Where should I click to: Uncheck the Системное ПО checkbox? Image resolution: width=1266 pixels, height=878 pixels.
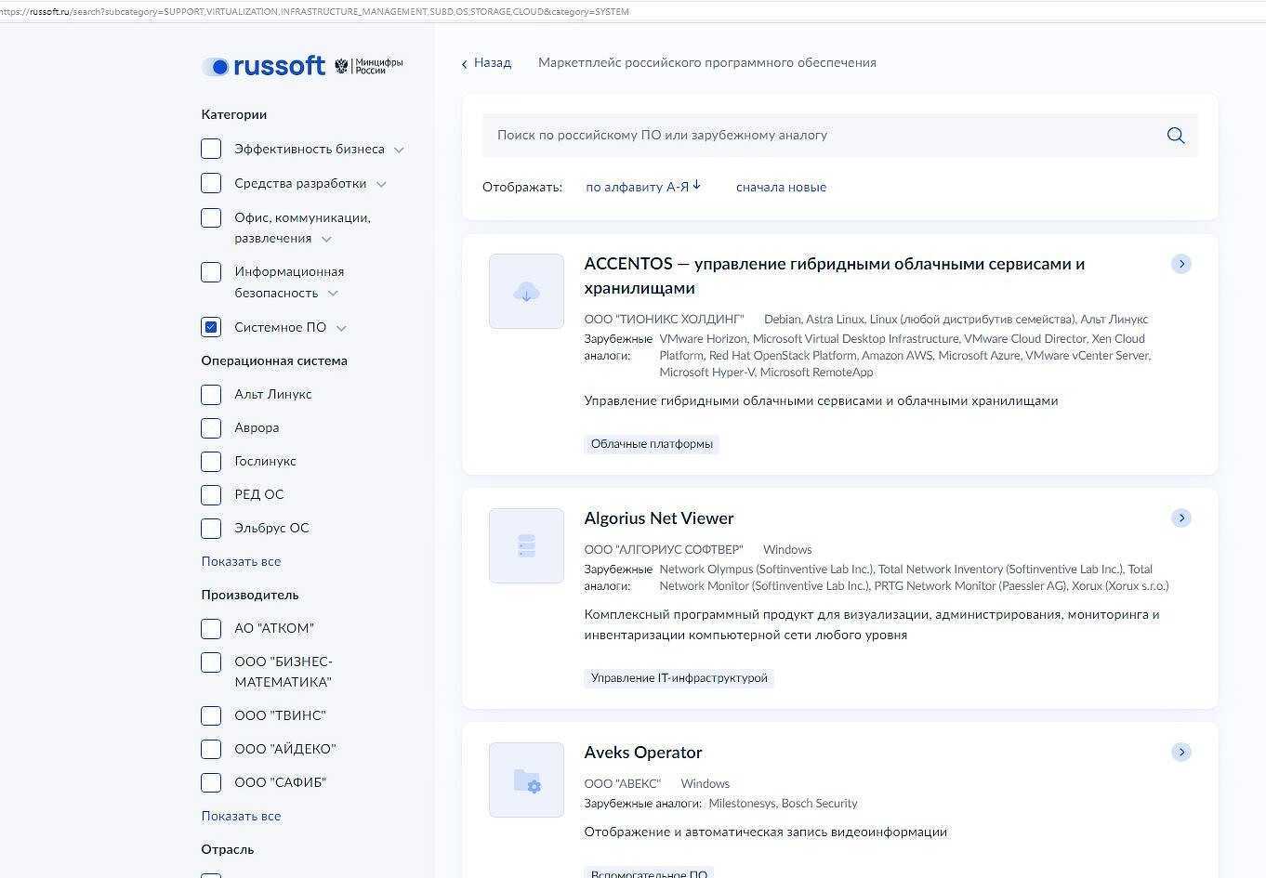click(x=211, y=327)
